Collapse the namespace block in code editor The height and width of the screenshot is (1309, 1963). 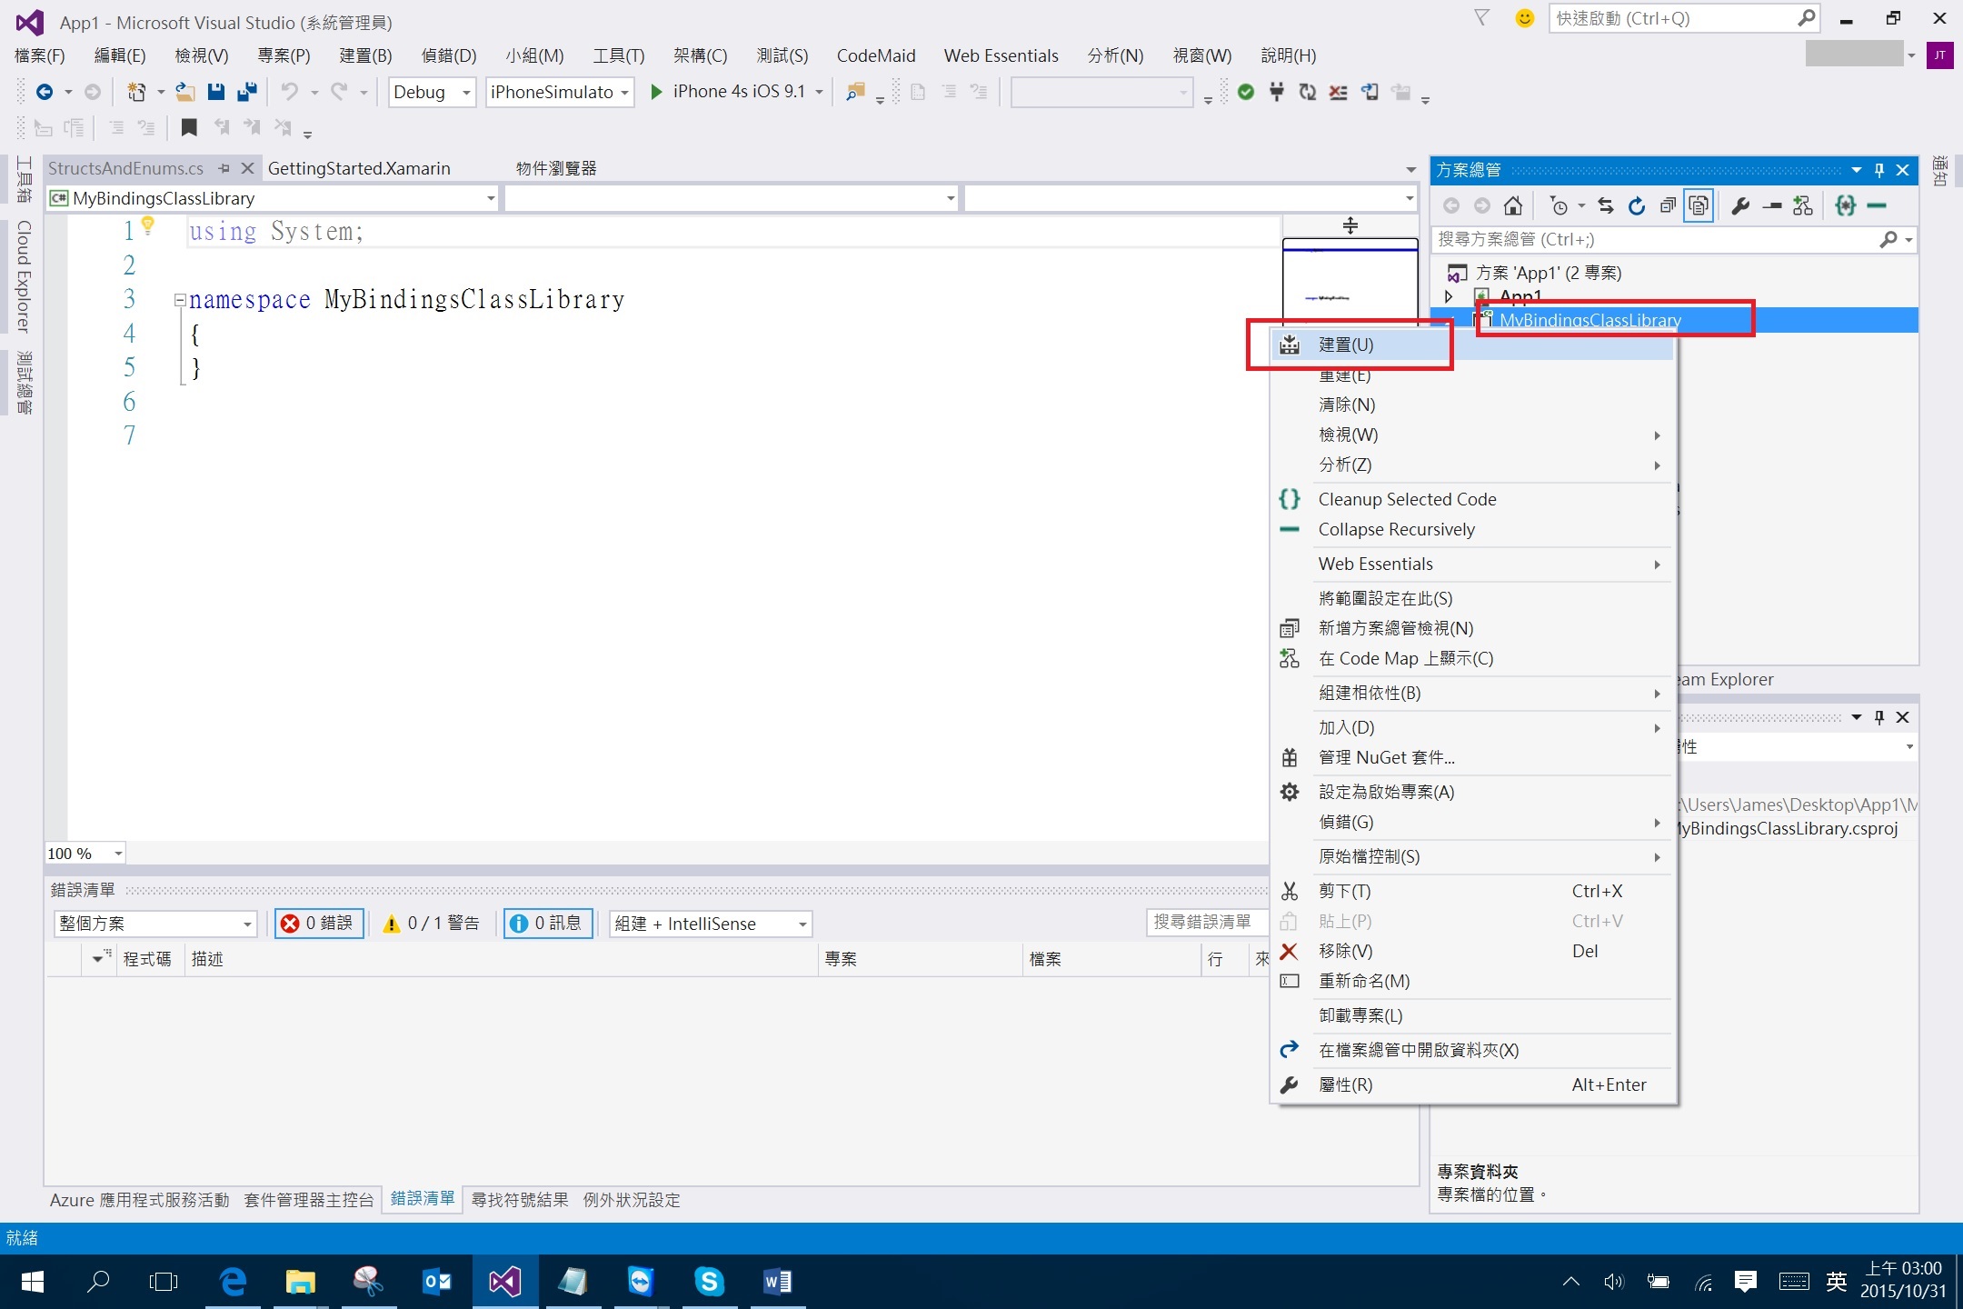(x=180, y=300)
